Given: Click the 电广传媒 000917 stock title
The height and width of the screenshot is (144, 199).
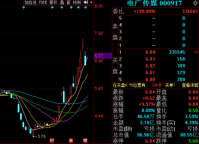Looking at the screenshot, I should 154,3.
